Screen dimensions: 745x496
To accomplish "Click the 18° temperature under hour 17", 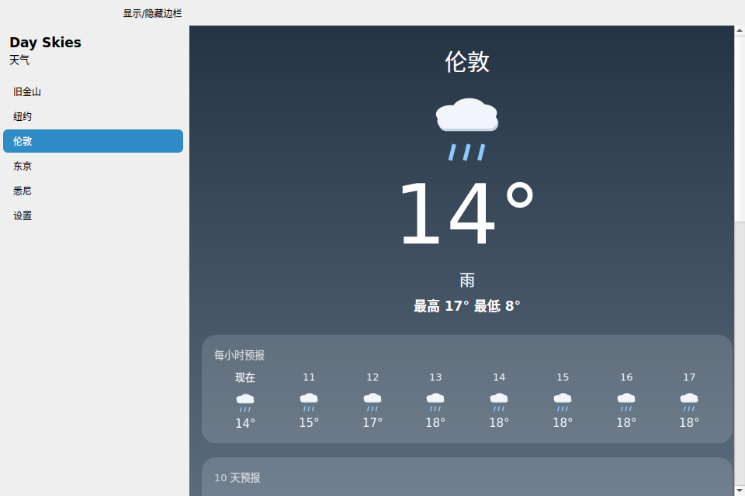I will pos(689,422).
